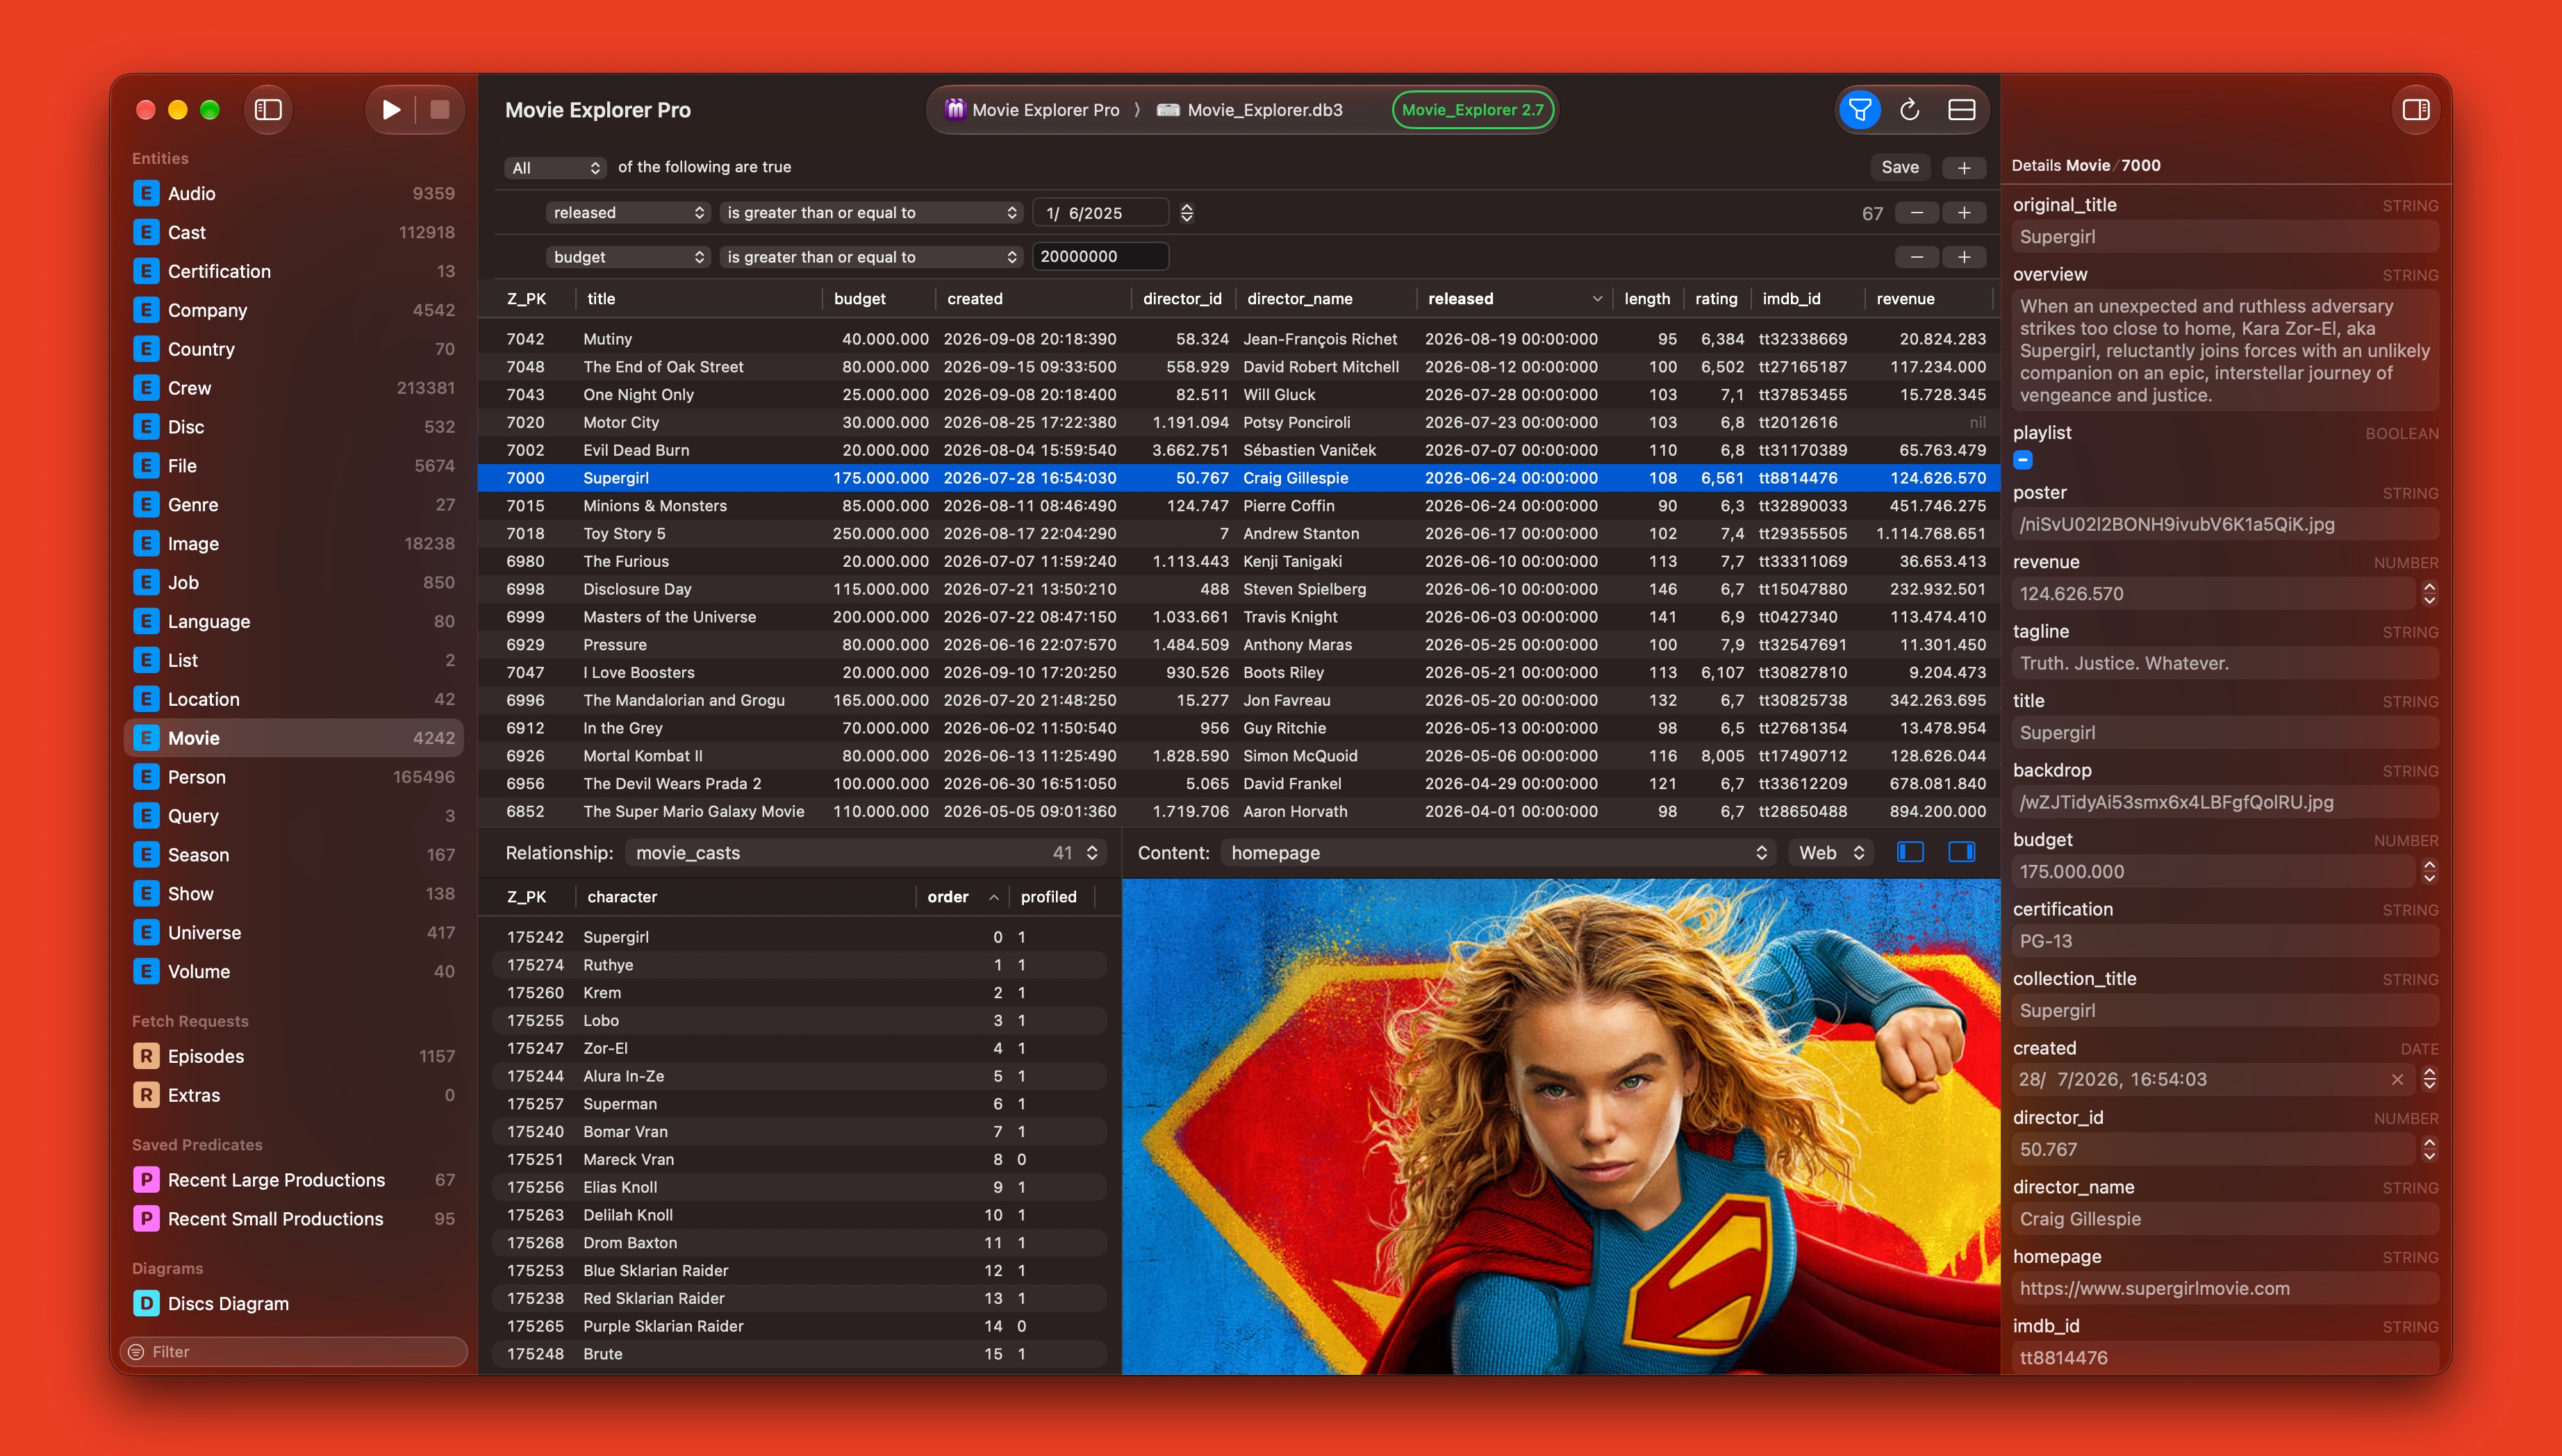Adjust the revenue number stepper

pos(2429,594)
